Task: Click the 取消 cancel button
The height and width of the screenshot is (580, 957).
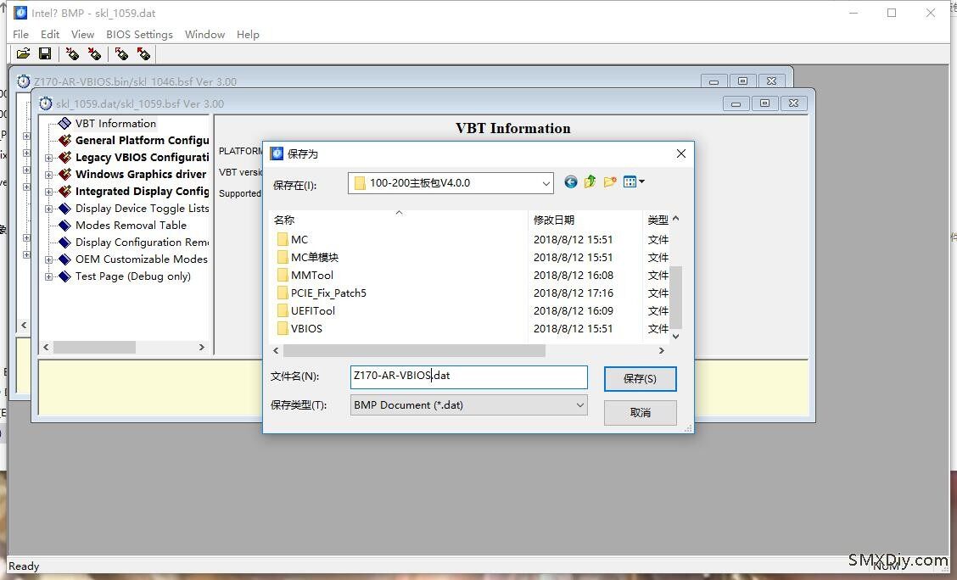Action: pos(641,413)
